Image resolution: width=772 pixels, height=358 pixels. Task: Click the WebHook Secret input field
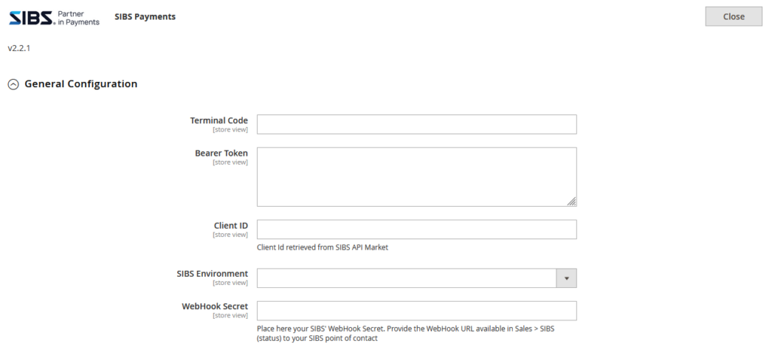click(416, 311)
